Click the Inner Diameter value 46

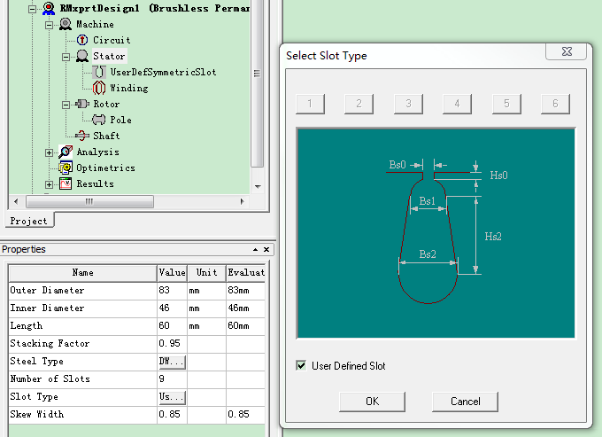(x=172, y=308)
